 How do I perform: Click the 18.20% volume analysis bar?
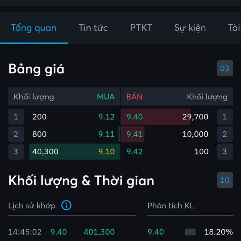190,232
